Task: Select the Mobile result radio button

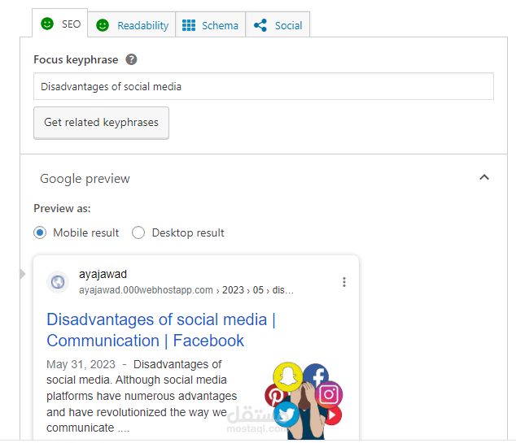Action: click(41, 232)
